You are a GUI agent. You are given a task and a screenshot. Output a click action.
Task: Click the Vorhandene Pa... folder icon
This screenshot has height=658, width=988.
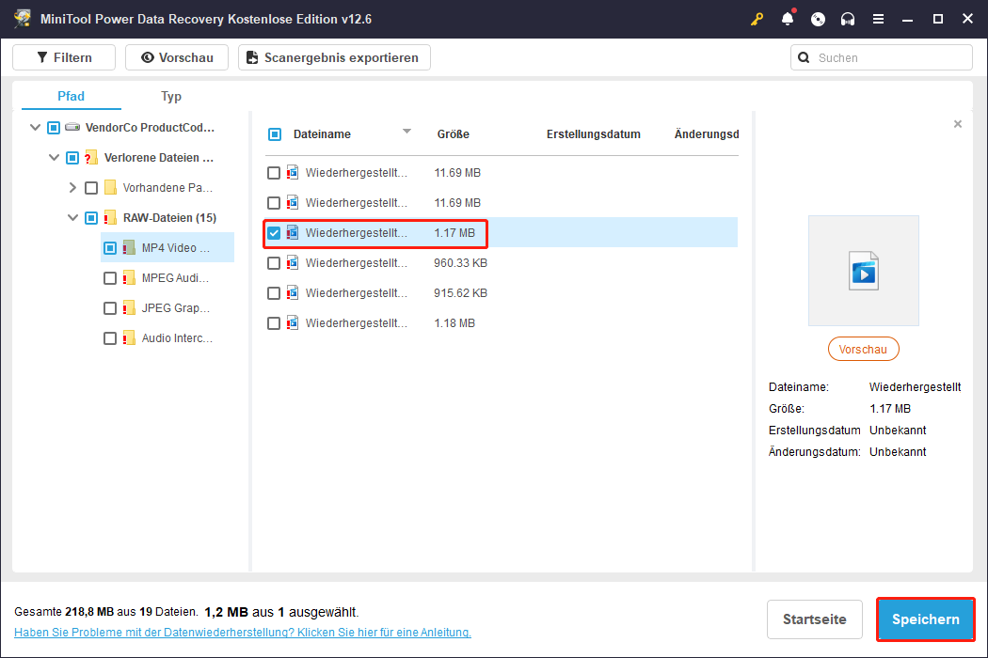coord(110,188)
